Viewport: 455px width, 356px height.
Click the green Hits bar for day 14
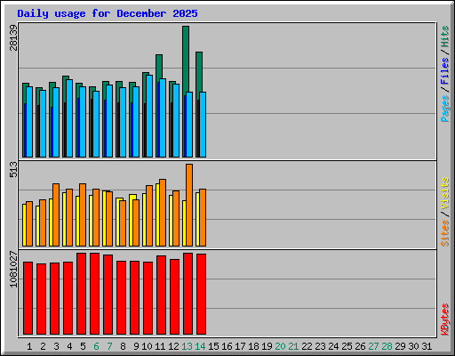[199, 72]
